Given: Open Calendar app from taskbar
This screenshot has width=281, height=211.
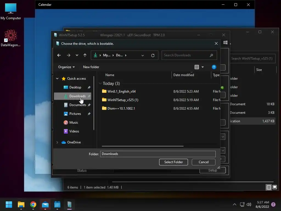Looking at the screenshot, I should point(57,204).
